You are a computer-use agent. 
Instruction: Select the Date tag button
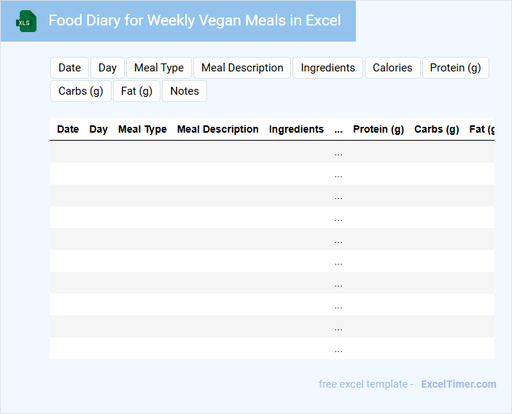pyautogui.click(x=70, y=68)
